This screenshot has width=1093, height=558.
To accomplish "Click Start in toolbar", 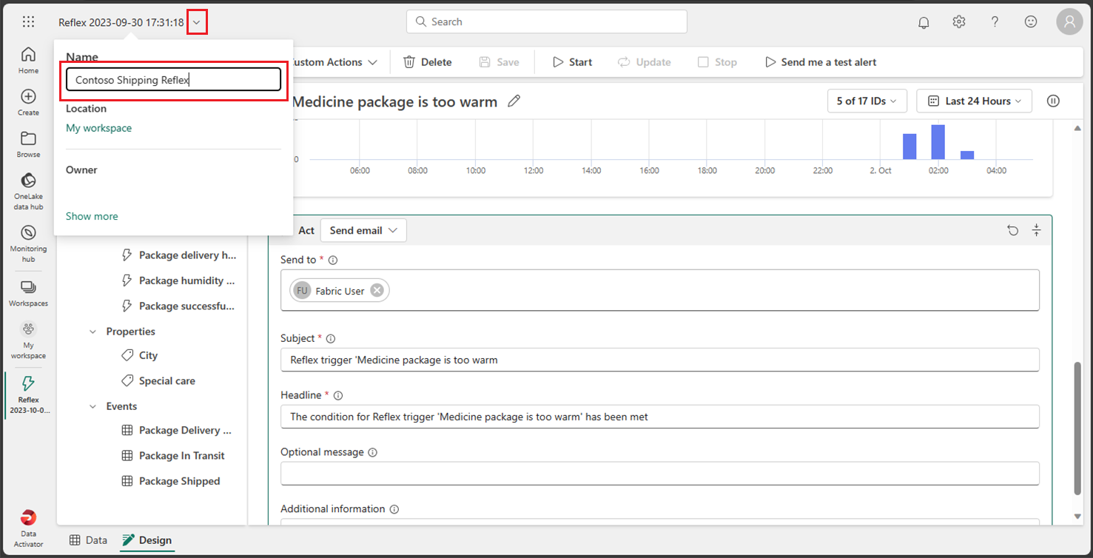I will [x=572, y=62].
